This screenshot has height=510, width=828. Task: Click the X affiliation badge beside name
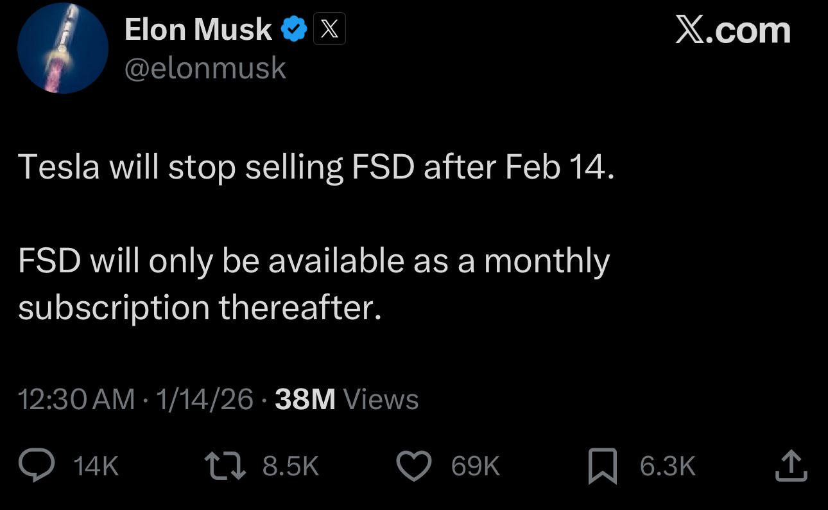(x=329, y=30)
